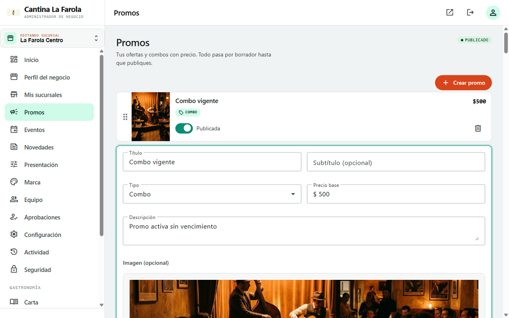This screenshot has height=318, width=509.
Task: Click the branch store icon beside La Farola Centro
Action: click(x=10, y=38)
